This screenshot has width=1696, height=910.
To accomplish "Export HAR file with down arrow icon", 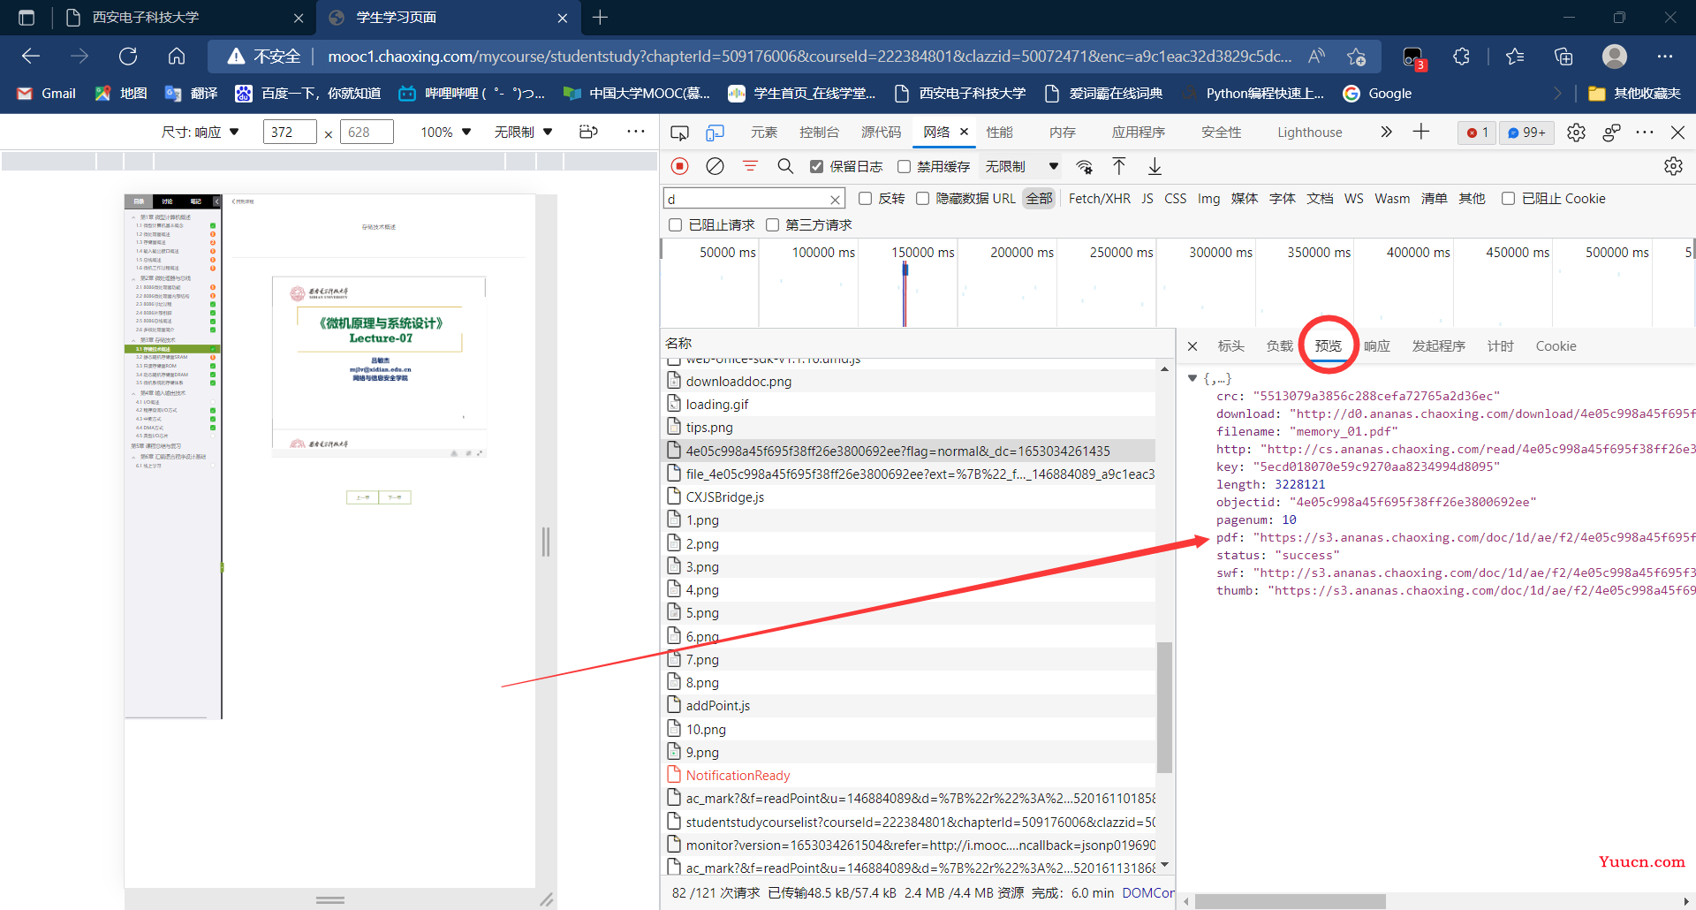I will coord(1155,166).
